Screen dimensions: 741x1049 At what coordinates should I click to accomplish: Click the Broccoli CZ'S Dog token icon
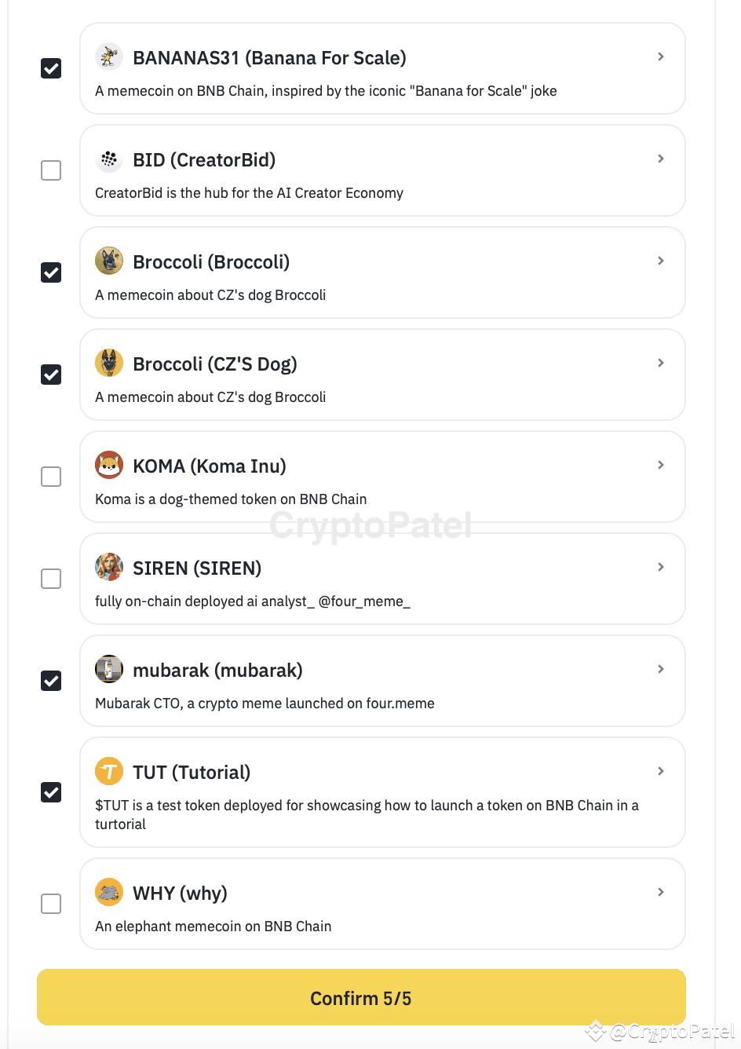click(x=109, y=363)
